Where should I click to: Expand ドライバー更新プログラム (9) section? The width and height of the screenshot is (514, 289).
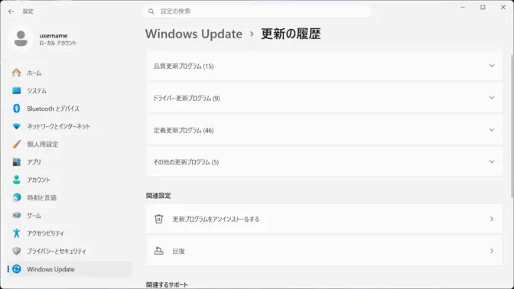[x=324, y=98]
